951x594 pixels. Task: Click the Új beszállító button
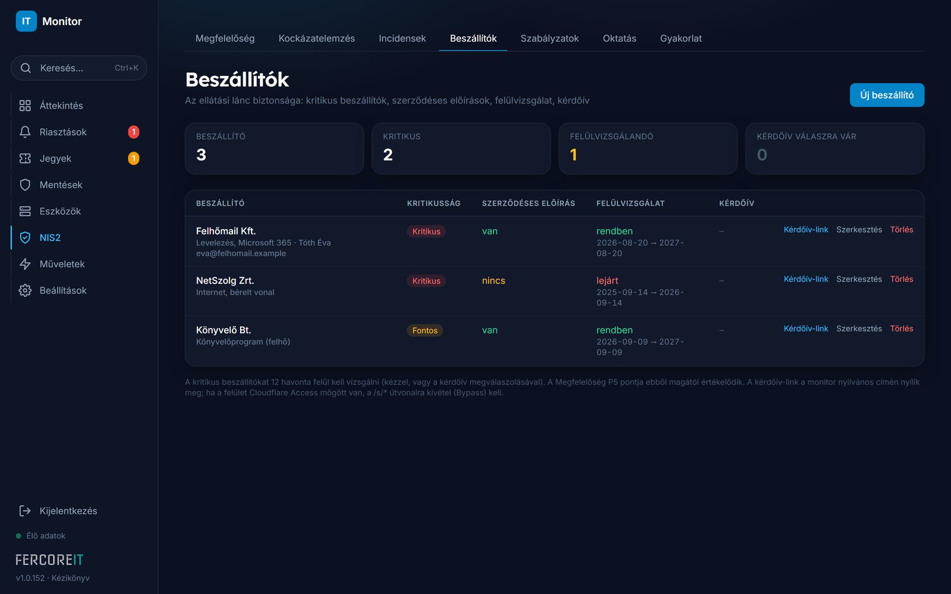pyautogui.click(x=887, y=95)
